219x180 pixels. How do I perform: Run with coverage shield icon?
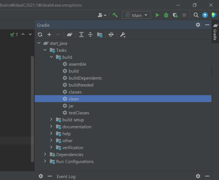175,15
